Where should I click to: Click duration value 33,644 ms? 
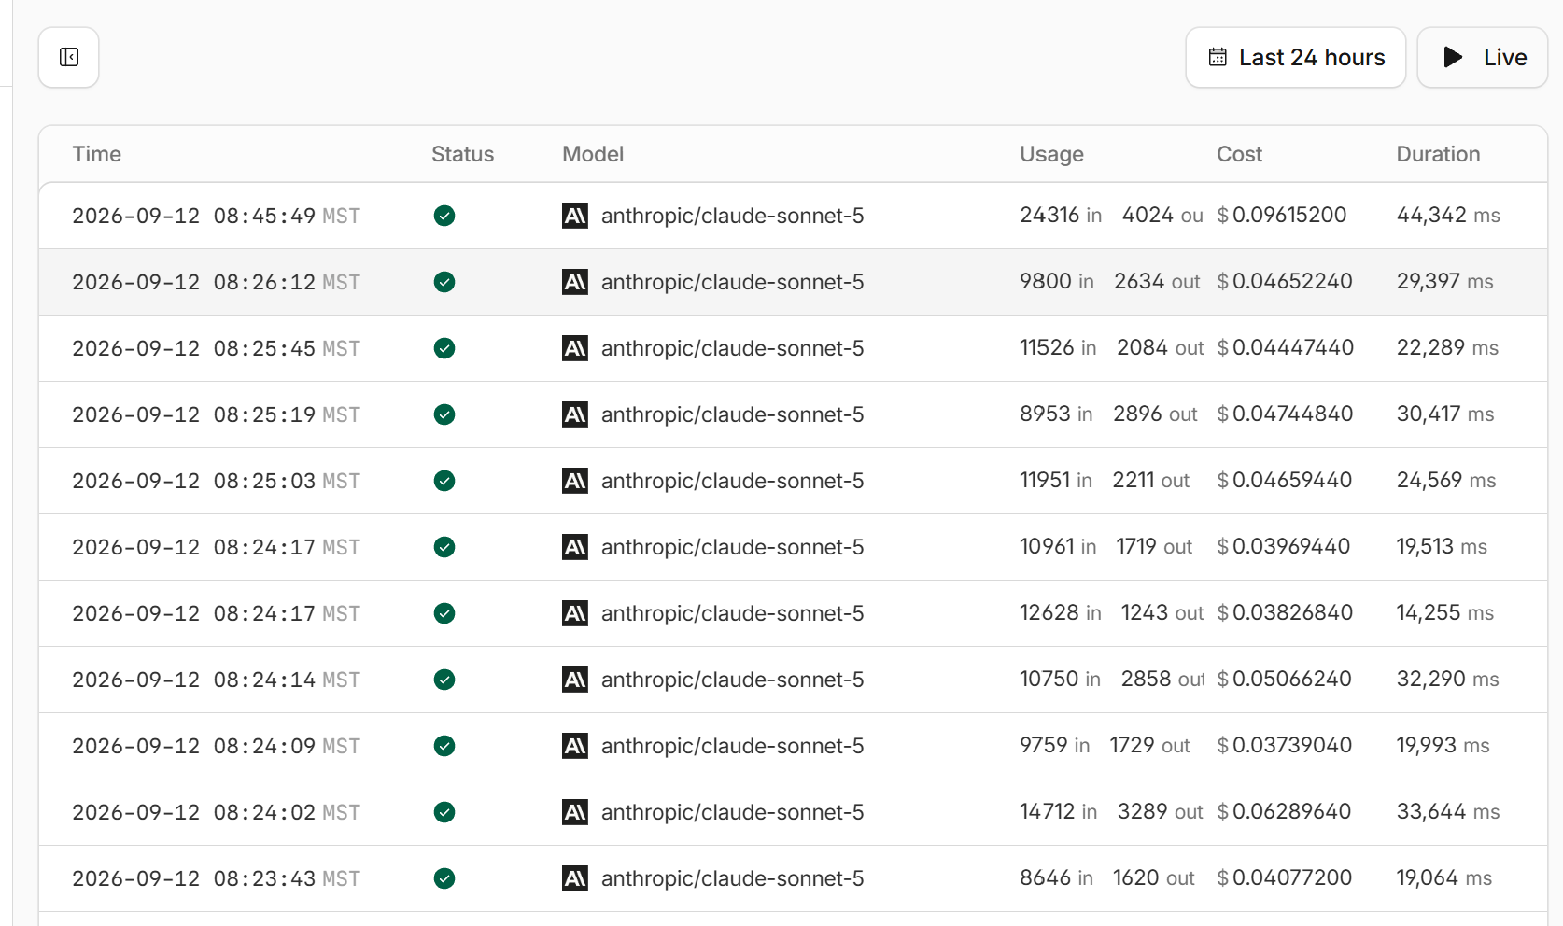[x=1448, y=811]
